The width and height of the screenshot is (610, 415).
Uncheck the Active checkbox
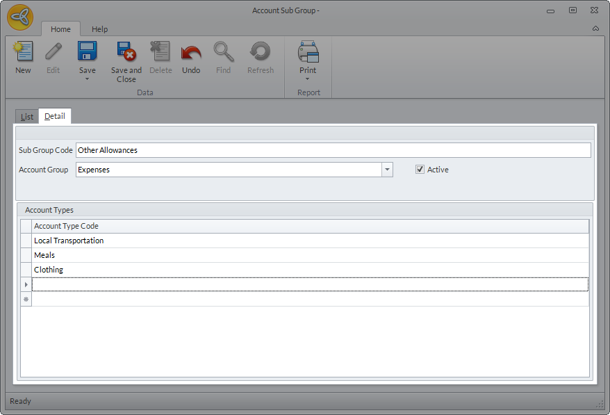coord(420,170)
